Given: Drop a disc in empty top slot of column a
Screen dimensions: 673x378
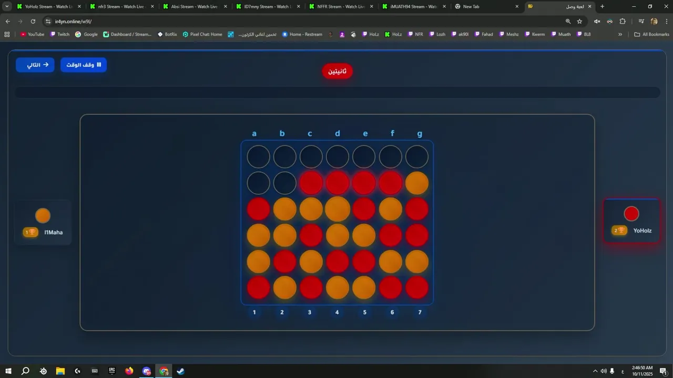Looking at the screenshot, I should coord(259,157).
